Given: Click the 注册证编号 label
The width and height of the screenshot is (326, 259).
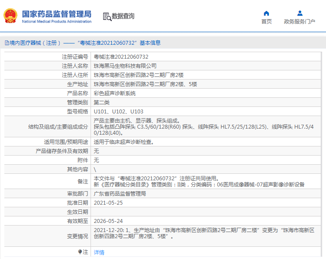Looking at the screenshot, I should [x=75, y=57].
